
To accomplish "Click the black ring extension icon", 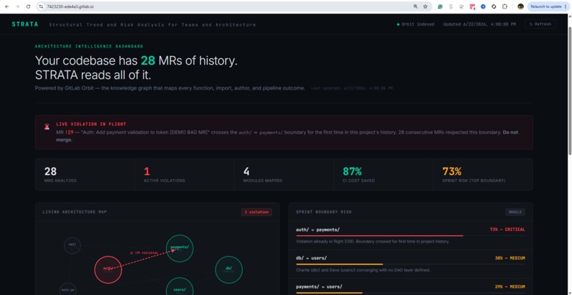I will pos(494,6).
